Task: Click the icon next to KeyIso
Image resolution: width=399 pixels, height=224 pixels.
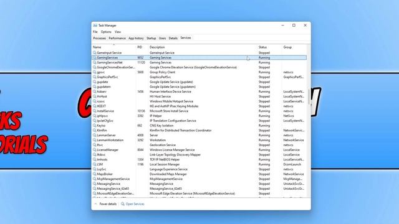Action: point(95,126)
